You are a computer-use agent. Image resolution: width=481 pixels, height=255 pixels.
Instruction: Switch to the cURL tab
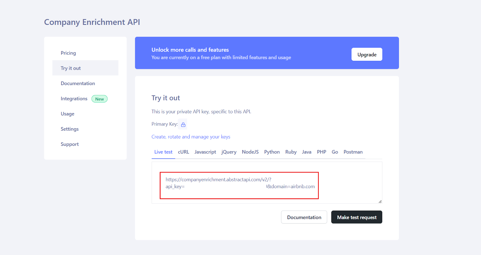click(x=183, y=152)
